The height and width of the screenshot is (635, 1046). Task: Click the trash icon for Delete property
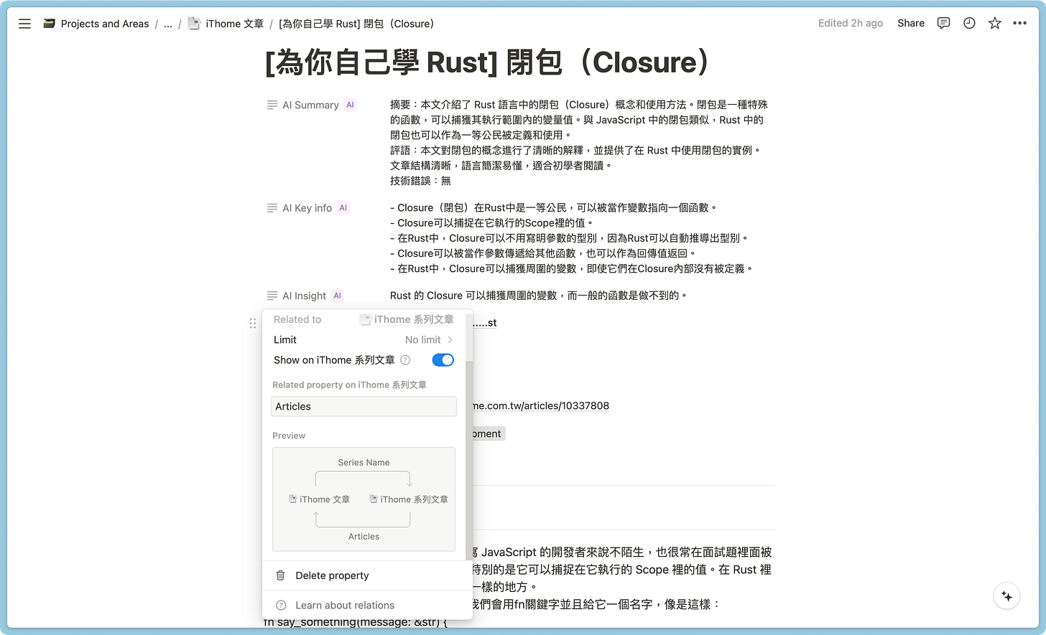[x=281, y=575]
